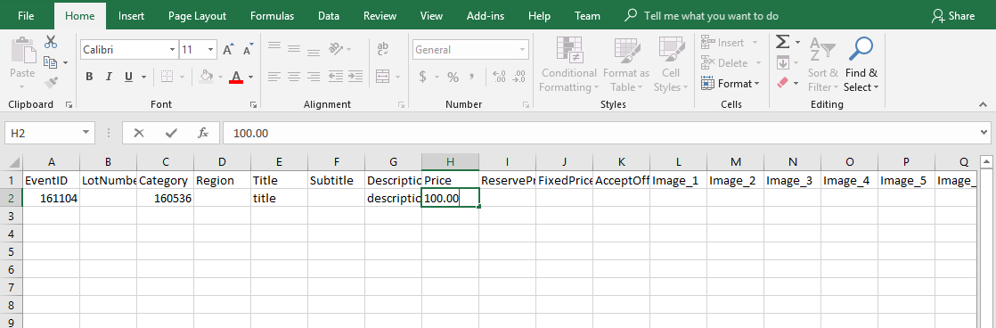Image resolution: width=996 pixels, height=328 pixels.
Task: Click Increase Decimal icon
Action: (499, 77)
